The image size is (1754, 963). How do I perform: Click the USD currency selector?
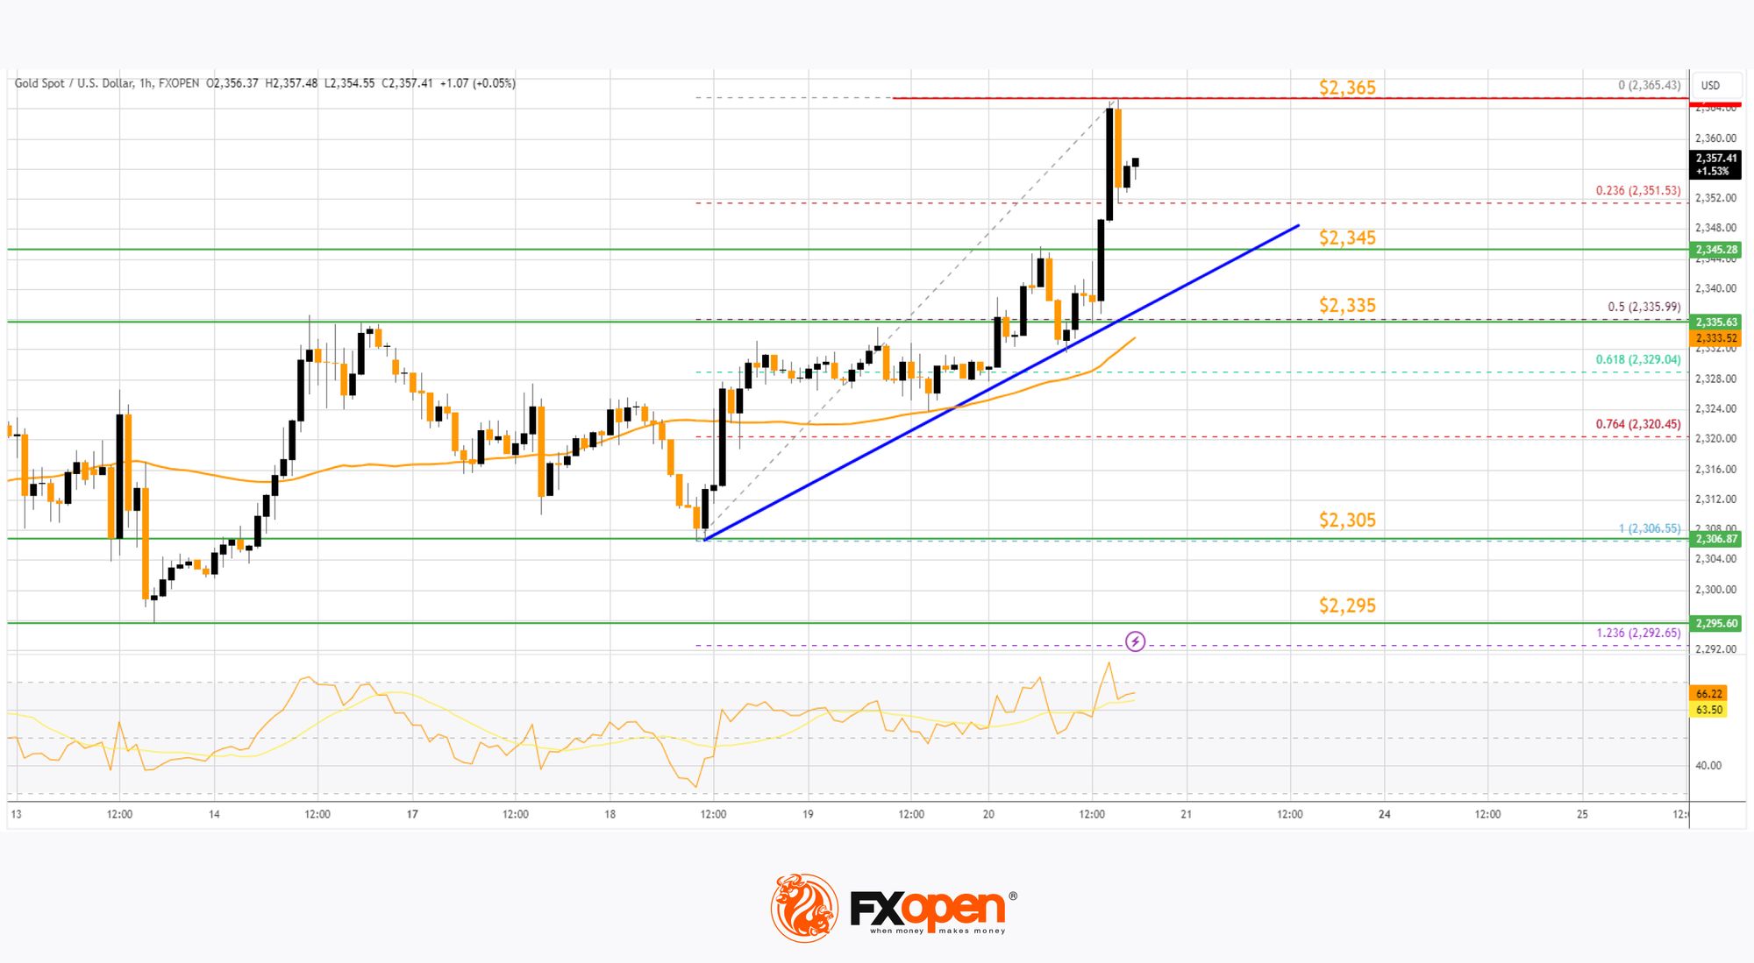(1710, 86)
